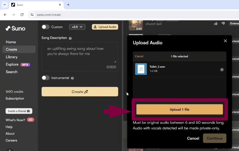
Task: Select the Toilet_2.wav file name
Action: pyautogui.click(x=157, y=67)
